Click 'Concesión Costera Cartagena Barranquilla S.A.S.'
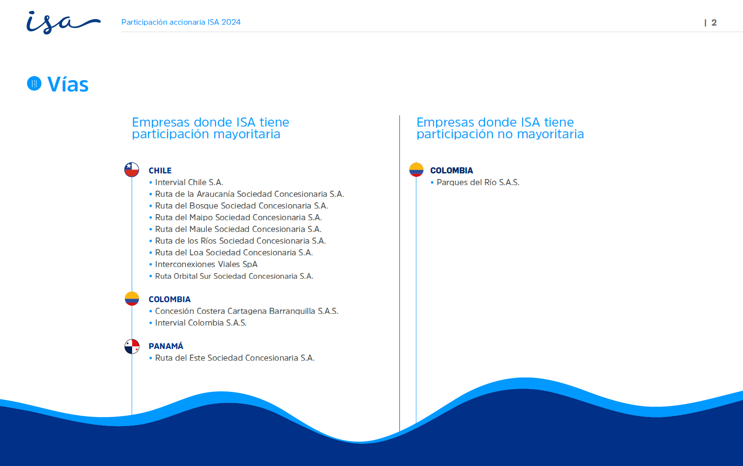 [247, 311]
